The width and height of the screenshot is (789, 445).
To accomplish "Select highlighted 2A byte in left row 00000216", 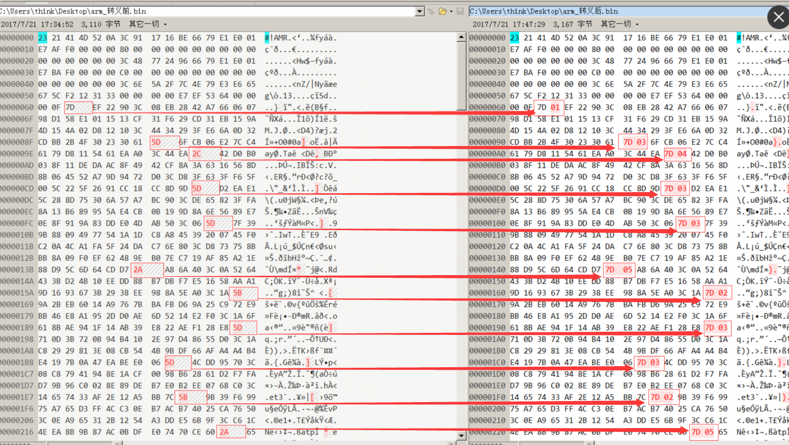I will click(224, 432).
